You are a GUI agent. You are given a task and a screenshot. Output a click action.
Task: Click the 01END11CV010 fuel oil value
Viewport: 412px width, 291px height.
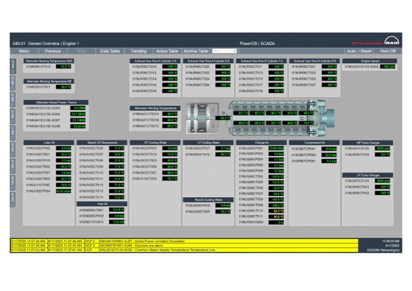click(x=116, y=222)
